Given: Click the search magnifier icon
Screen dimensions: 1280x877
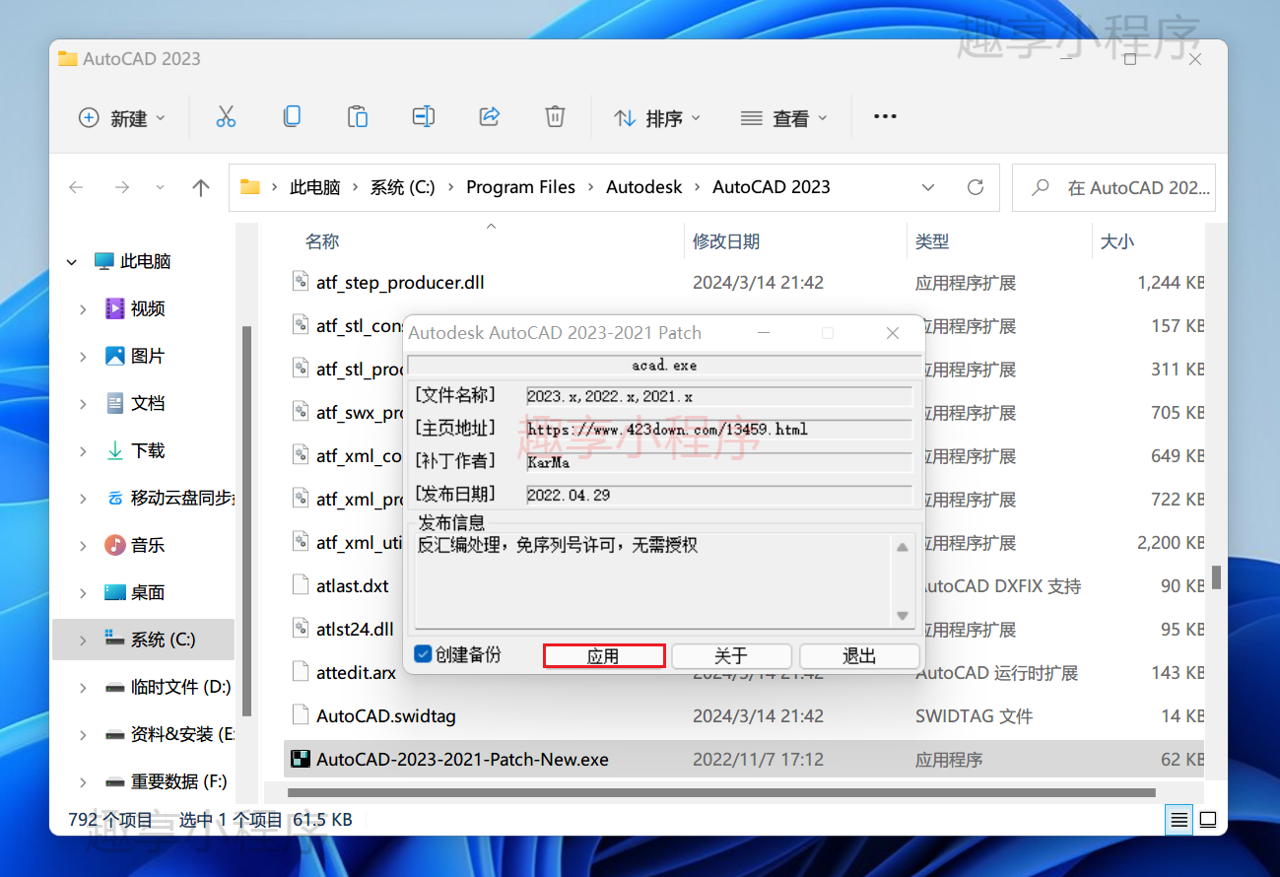Looking at the screenshot, I should [x=1040, y=187].
